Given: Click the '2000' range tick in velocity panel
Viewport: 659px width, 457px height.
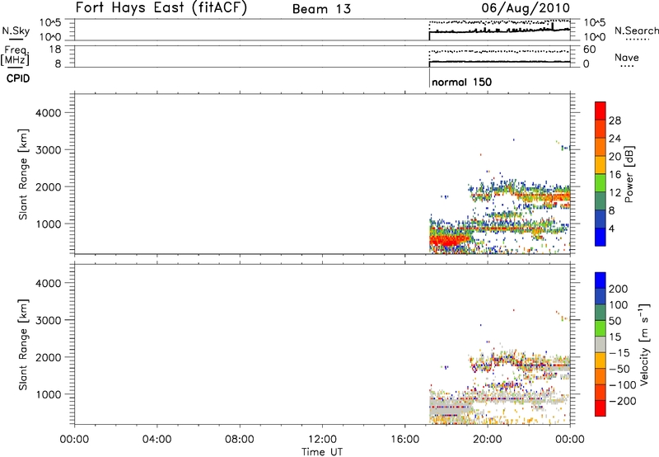Looking at the screenshot, I should tap(49, 357).
